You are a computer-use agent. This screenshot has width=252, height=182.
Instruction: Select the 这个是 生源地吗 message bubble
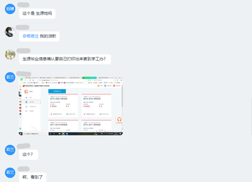(37, 14)
